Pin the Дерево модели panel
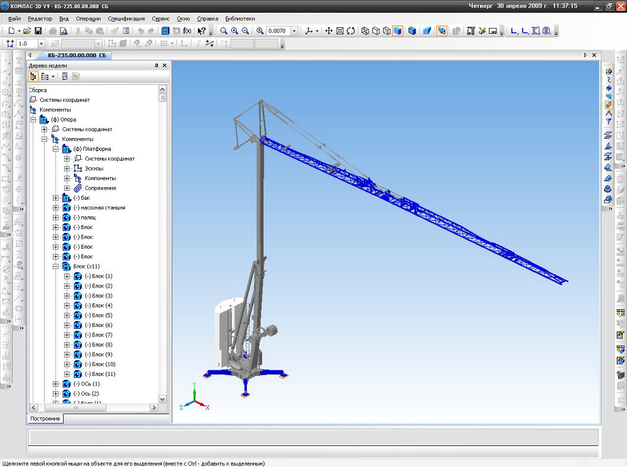The image size is (627, 467). 157,66
